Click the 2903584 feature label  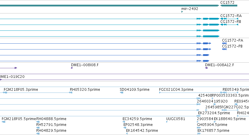[x=205, y=119]
